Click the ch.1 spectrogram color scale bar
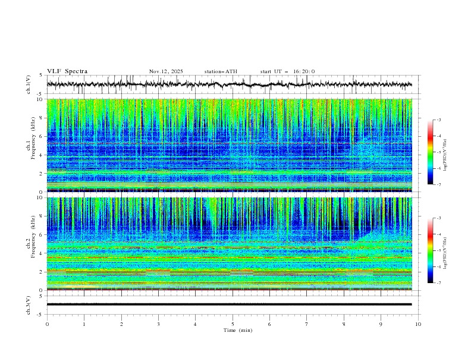 [x=430, y=152]
